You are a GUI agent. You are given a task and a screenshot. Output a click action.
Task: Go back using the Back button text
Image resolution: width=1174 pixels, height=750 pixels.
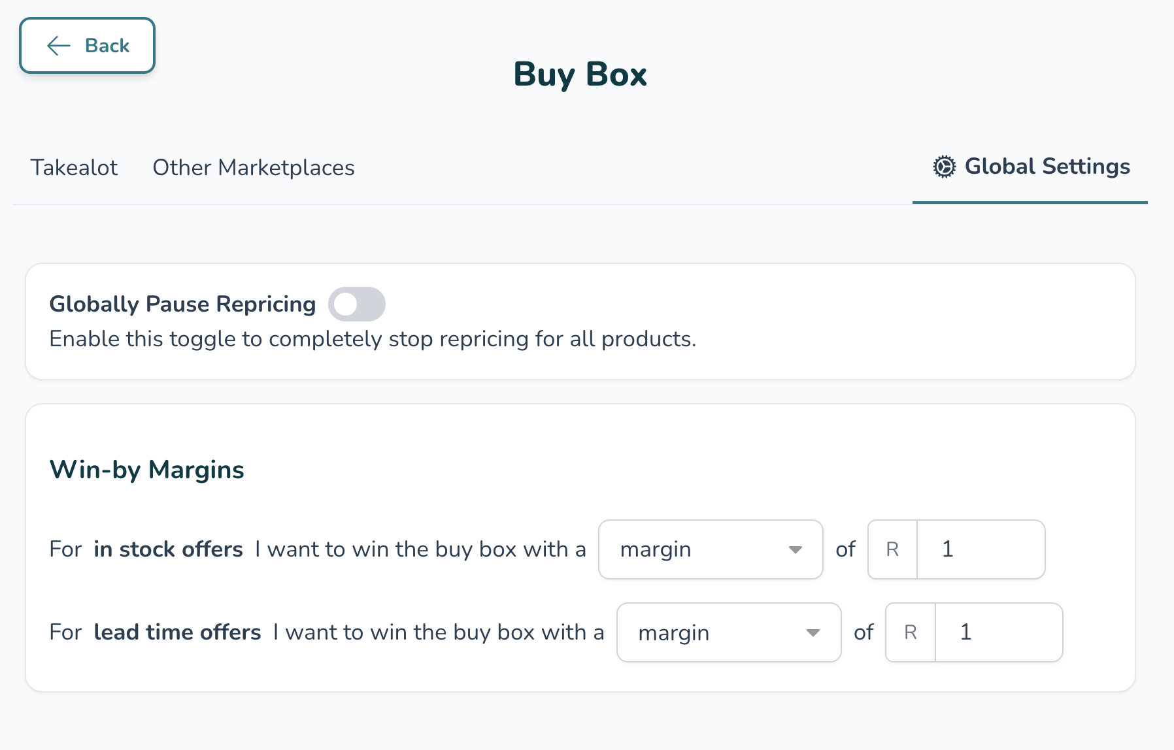click(x=107, y=46)
